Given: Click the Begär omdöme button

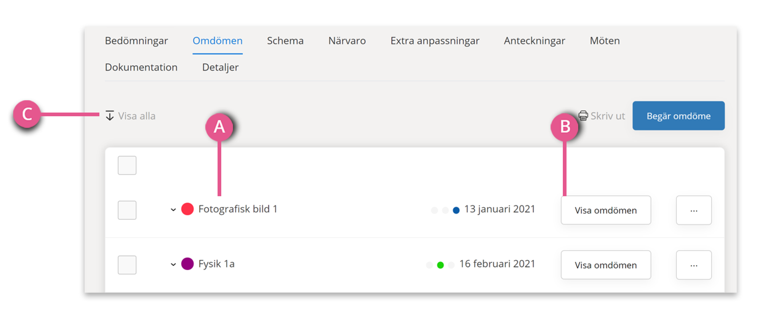Looking at the screenshot, I should 679,116.
